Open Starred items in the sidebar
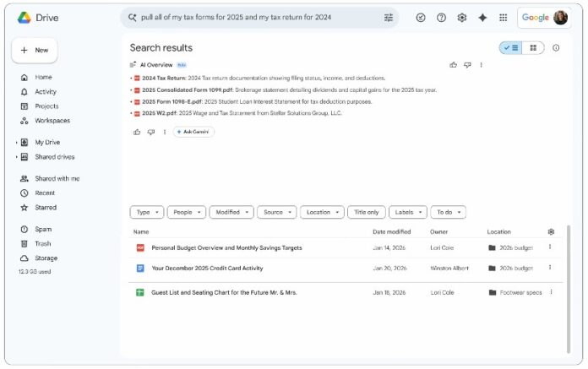588x369 pixels. pos(46,208)
